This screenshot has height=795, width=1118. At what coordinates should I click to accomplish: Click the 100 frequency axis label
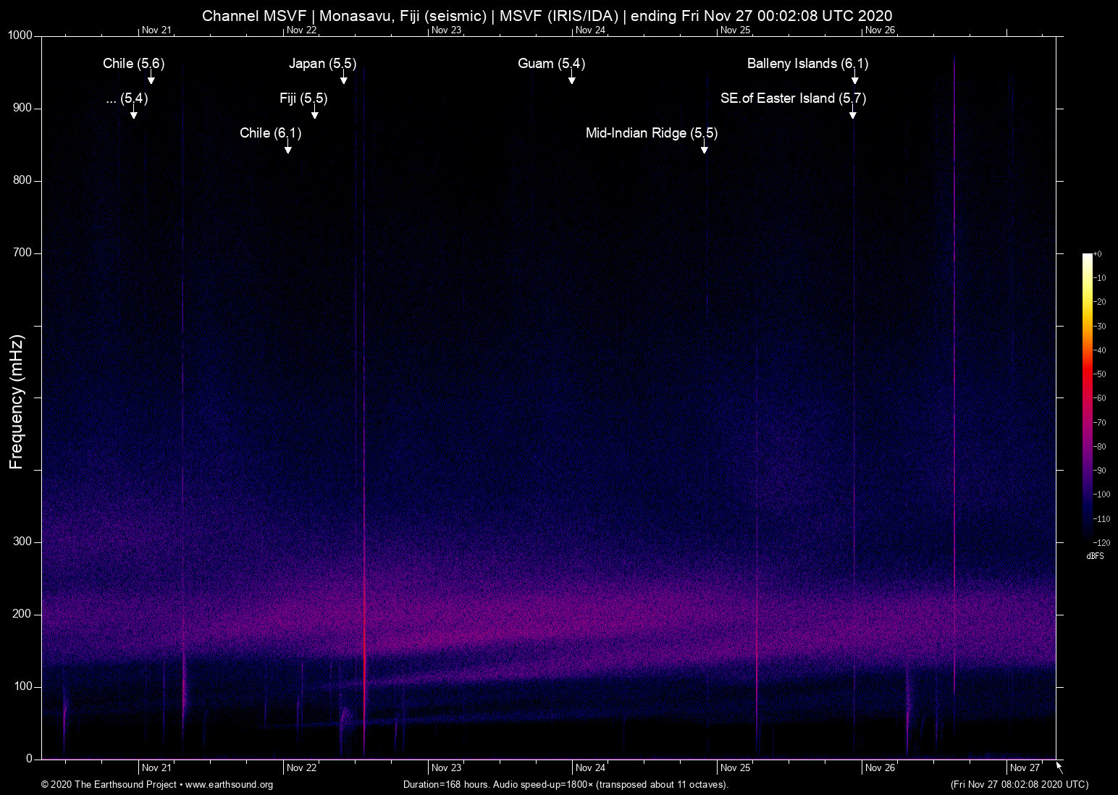[x=22, y=686]
